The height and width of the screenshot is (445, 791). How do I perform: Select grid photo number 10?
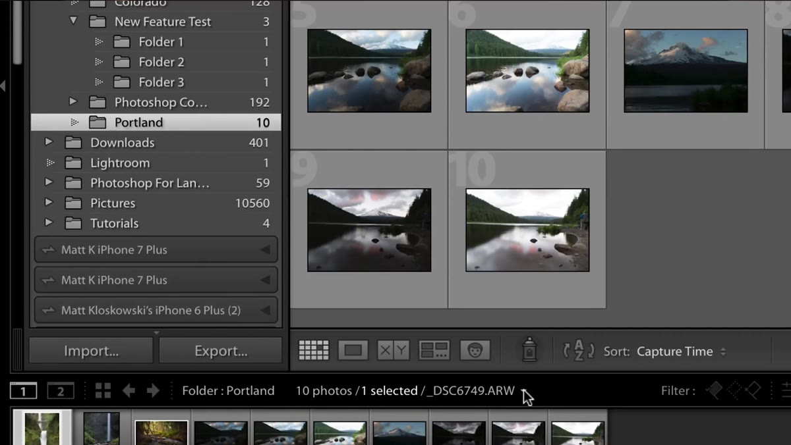tap(527, 230)
